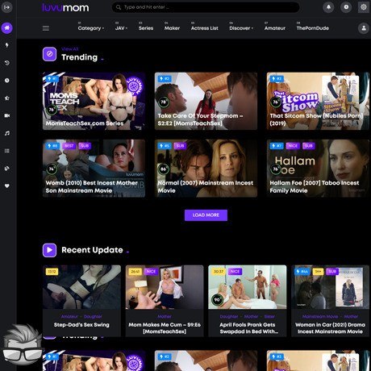
Task: Click the clock icon in left sidebar
Action: (x=7, y=81)
